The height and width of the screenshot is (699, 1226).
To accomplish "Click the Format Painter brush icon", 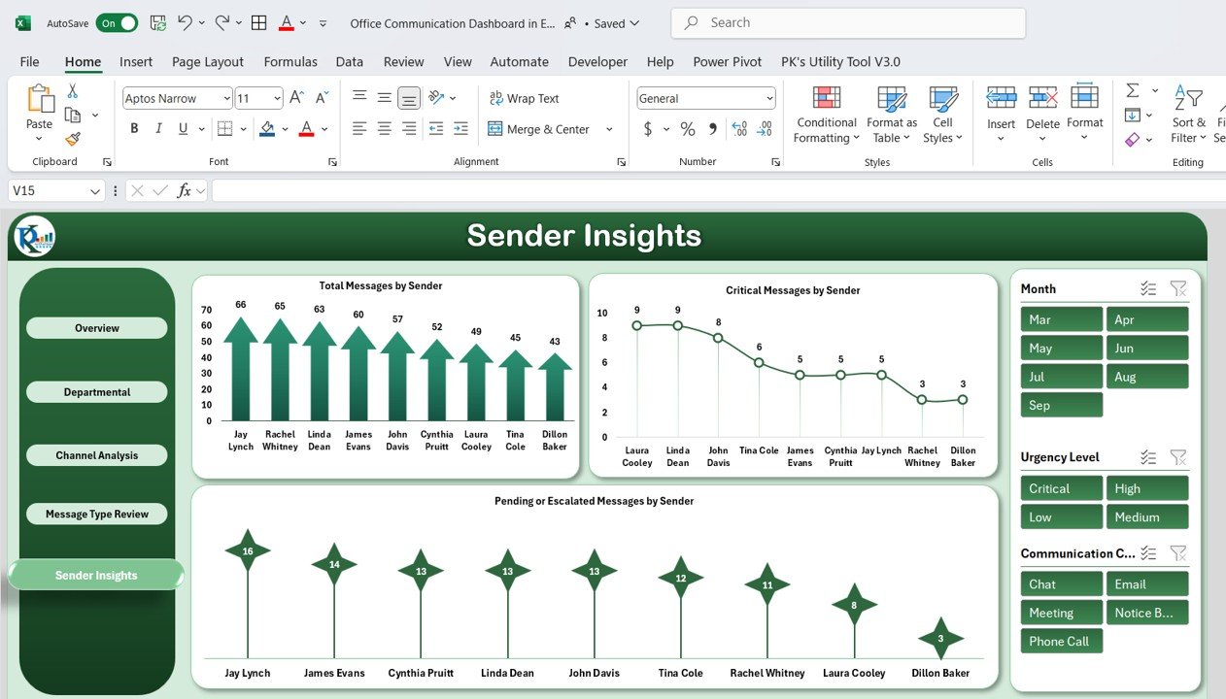I will [73, 139].
